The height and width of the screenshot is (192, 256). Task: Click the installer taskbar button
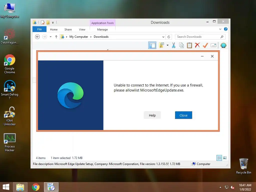(x=51, y=187)
